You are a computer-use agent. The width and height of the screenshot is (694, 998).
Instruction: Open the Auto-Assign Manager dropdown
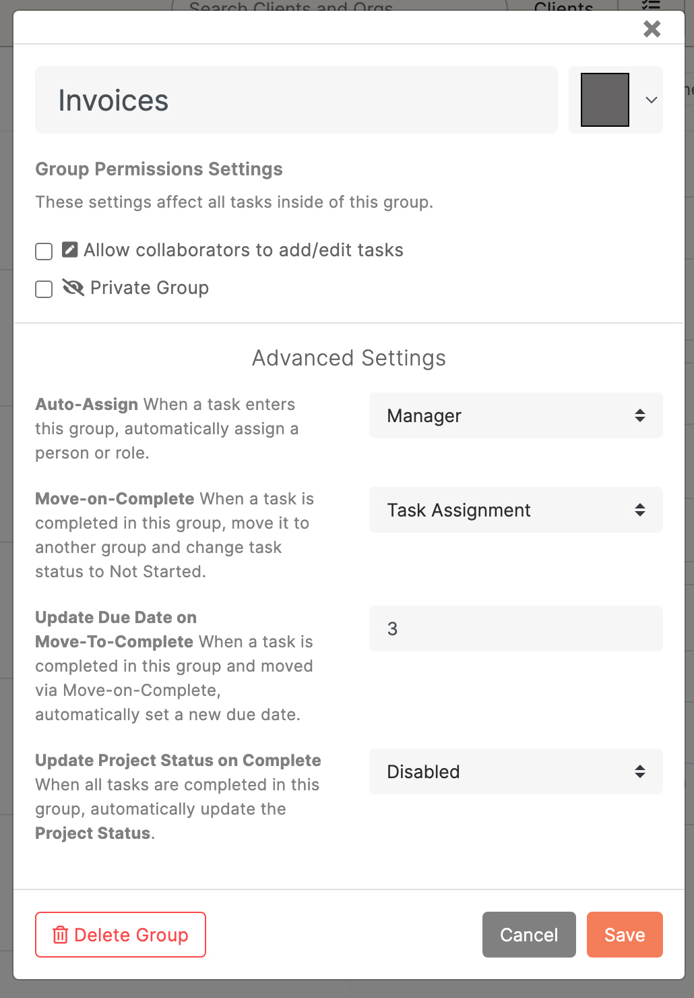(516, 415)
